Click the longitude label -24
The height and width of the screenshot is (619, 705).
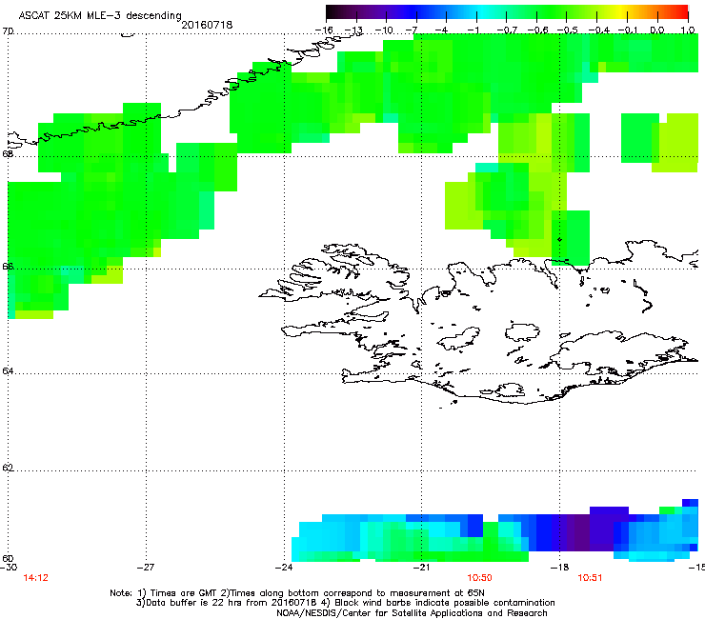coord(284,568)
